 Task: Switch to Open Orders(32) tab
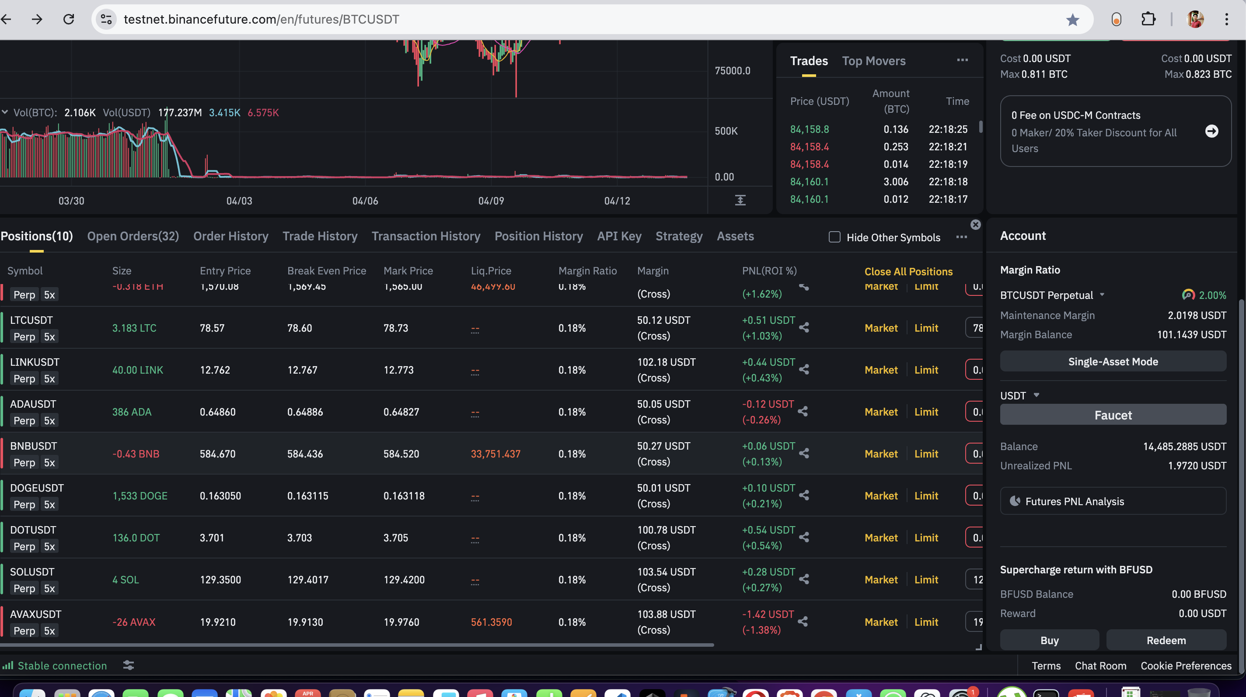tap(133, 236)
